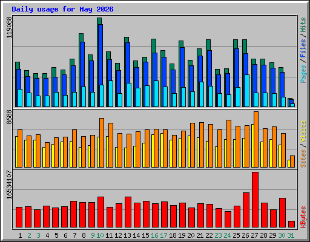The height and width of the screenshot is (242, 310).
Task: Select day label 29 on the x-axis
Action: coord(272,235)
